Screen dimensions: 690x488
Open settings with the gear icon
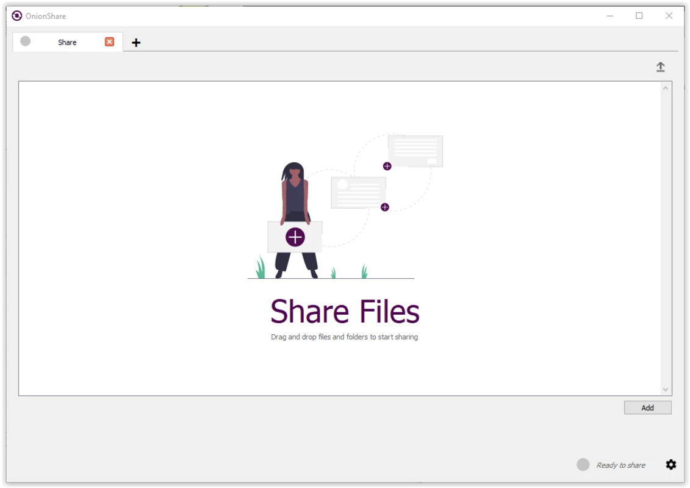coord(670,465)
